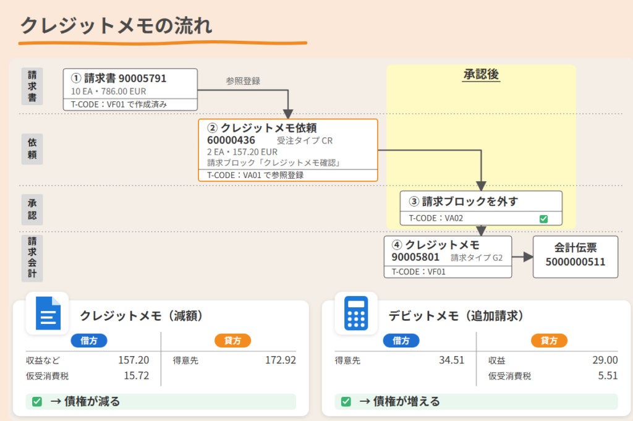The height and width of the screenshot is (421, 633).
Task: Click the → 債権が増える summary text
Action: (400, 402)
